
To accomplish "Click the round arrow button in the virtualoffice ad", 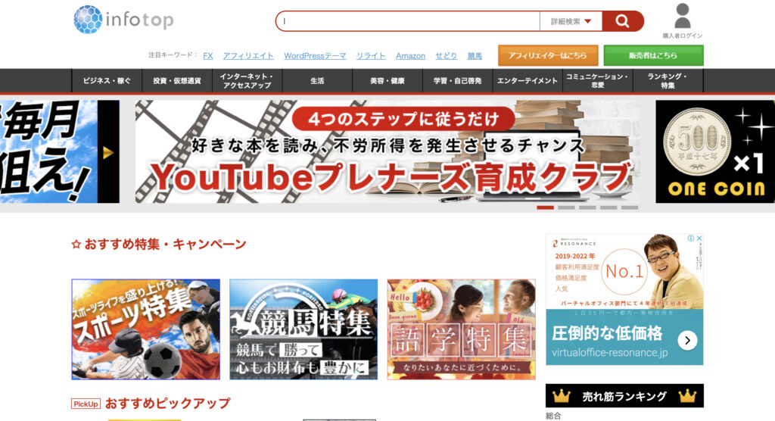I will pyautogui.click(x=686, y=340).
